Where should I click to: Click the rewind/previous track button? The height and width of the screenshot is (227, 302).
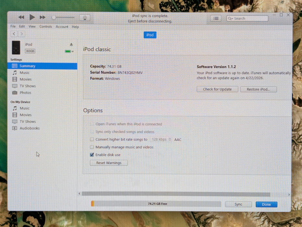(x=21, y=17)
